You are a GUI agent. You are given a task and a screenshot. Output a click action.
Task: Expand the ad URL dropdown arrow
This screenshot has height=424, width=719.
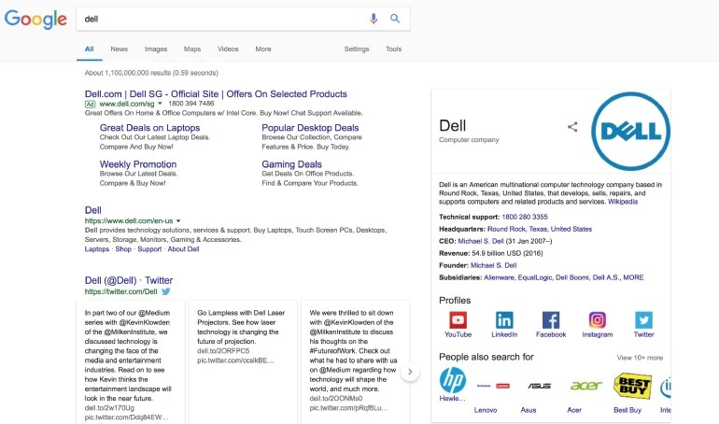click(161, 105)
